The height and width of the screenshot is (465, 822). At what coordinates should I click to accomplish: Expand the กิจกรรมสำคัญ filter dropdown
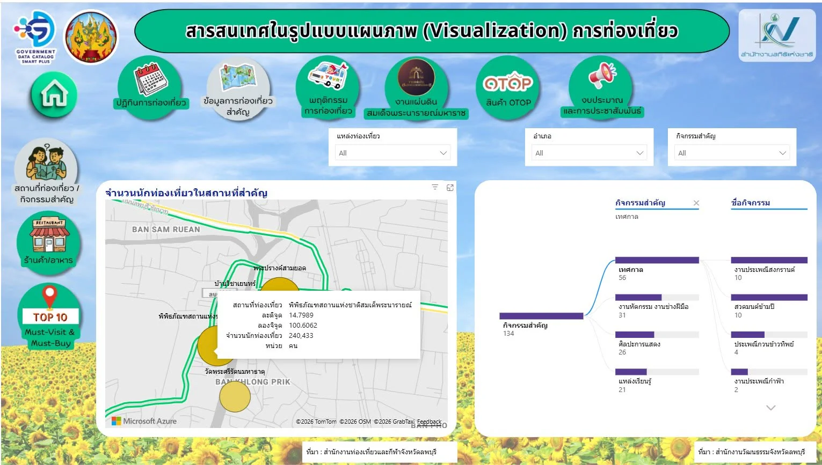pos(732,153)
